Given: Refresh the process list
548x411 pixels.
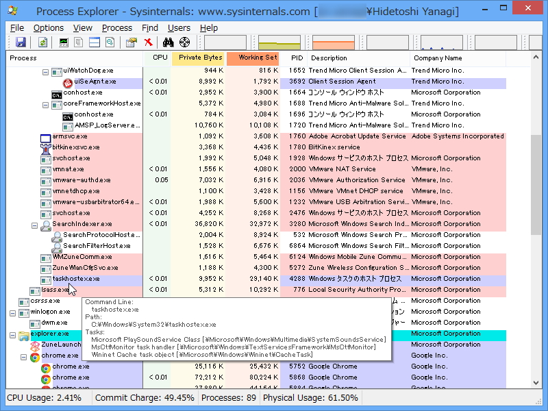Looking at the screenshot, I should 42,42.
